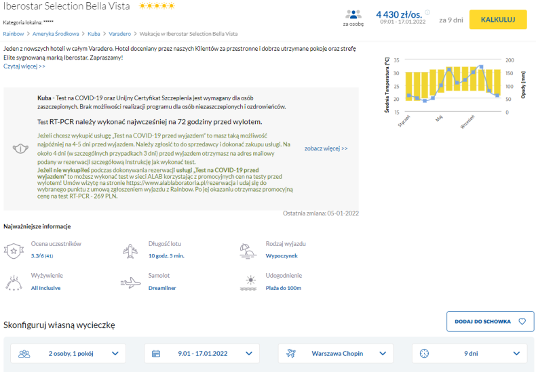Open the '9 dni' duration dropdown
536x372 pixels.
tap(470, 353)
